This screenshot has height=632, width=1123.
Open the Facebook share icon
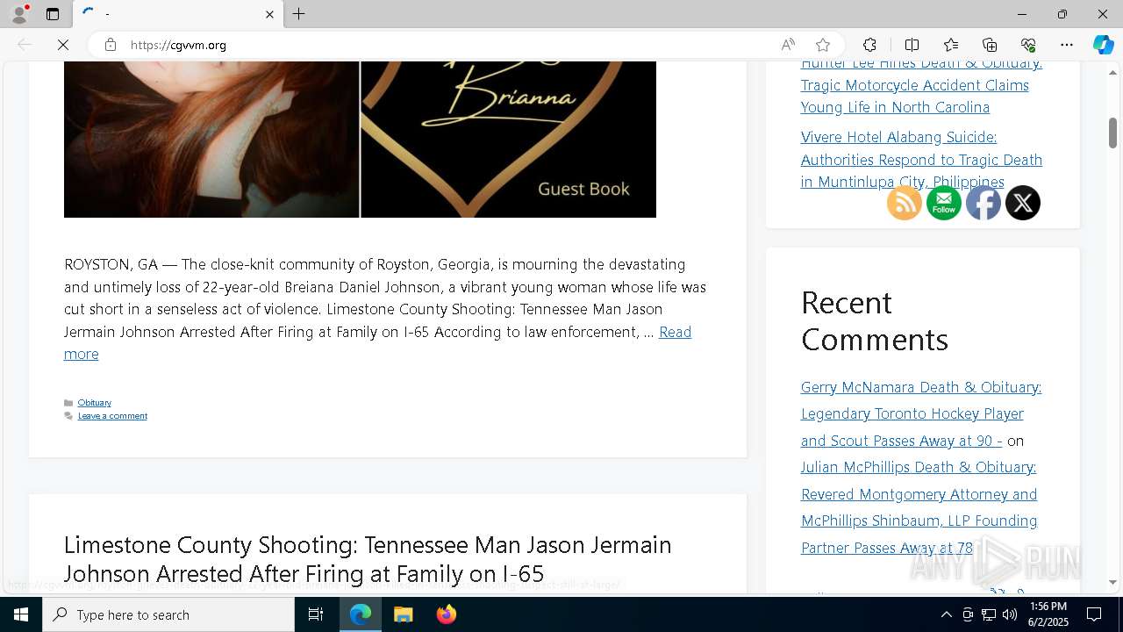(x=984, y=203)
